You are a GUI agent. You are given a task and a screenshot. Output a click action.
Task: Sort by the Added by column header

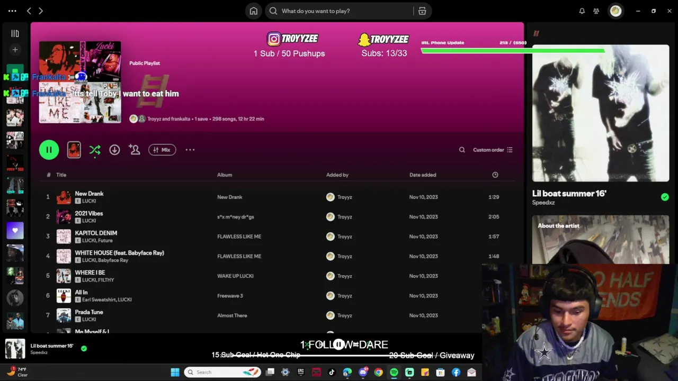click(x=337, y=175)
